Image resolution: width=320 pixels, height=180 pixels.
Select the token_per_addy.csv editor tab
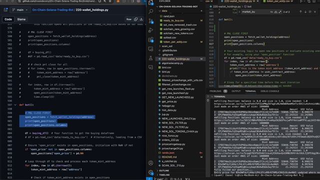[277, 1]
